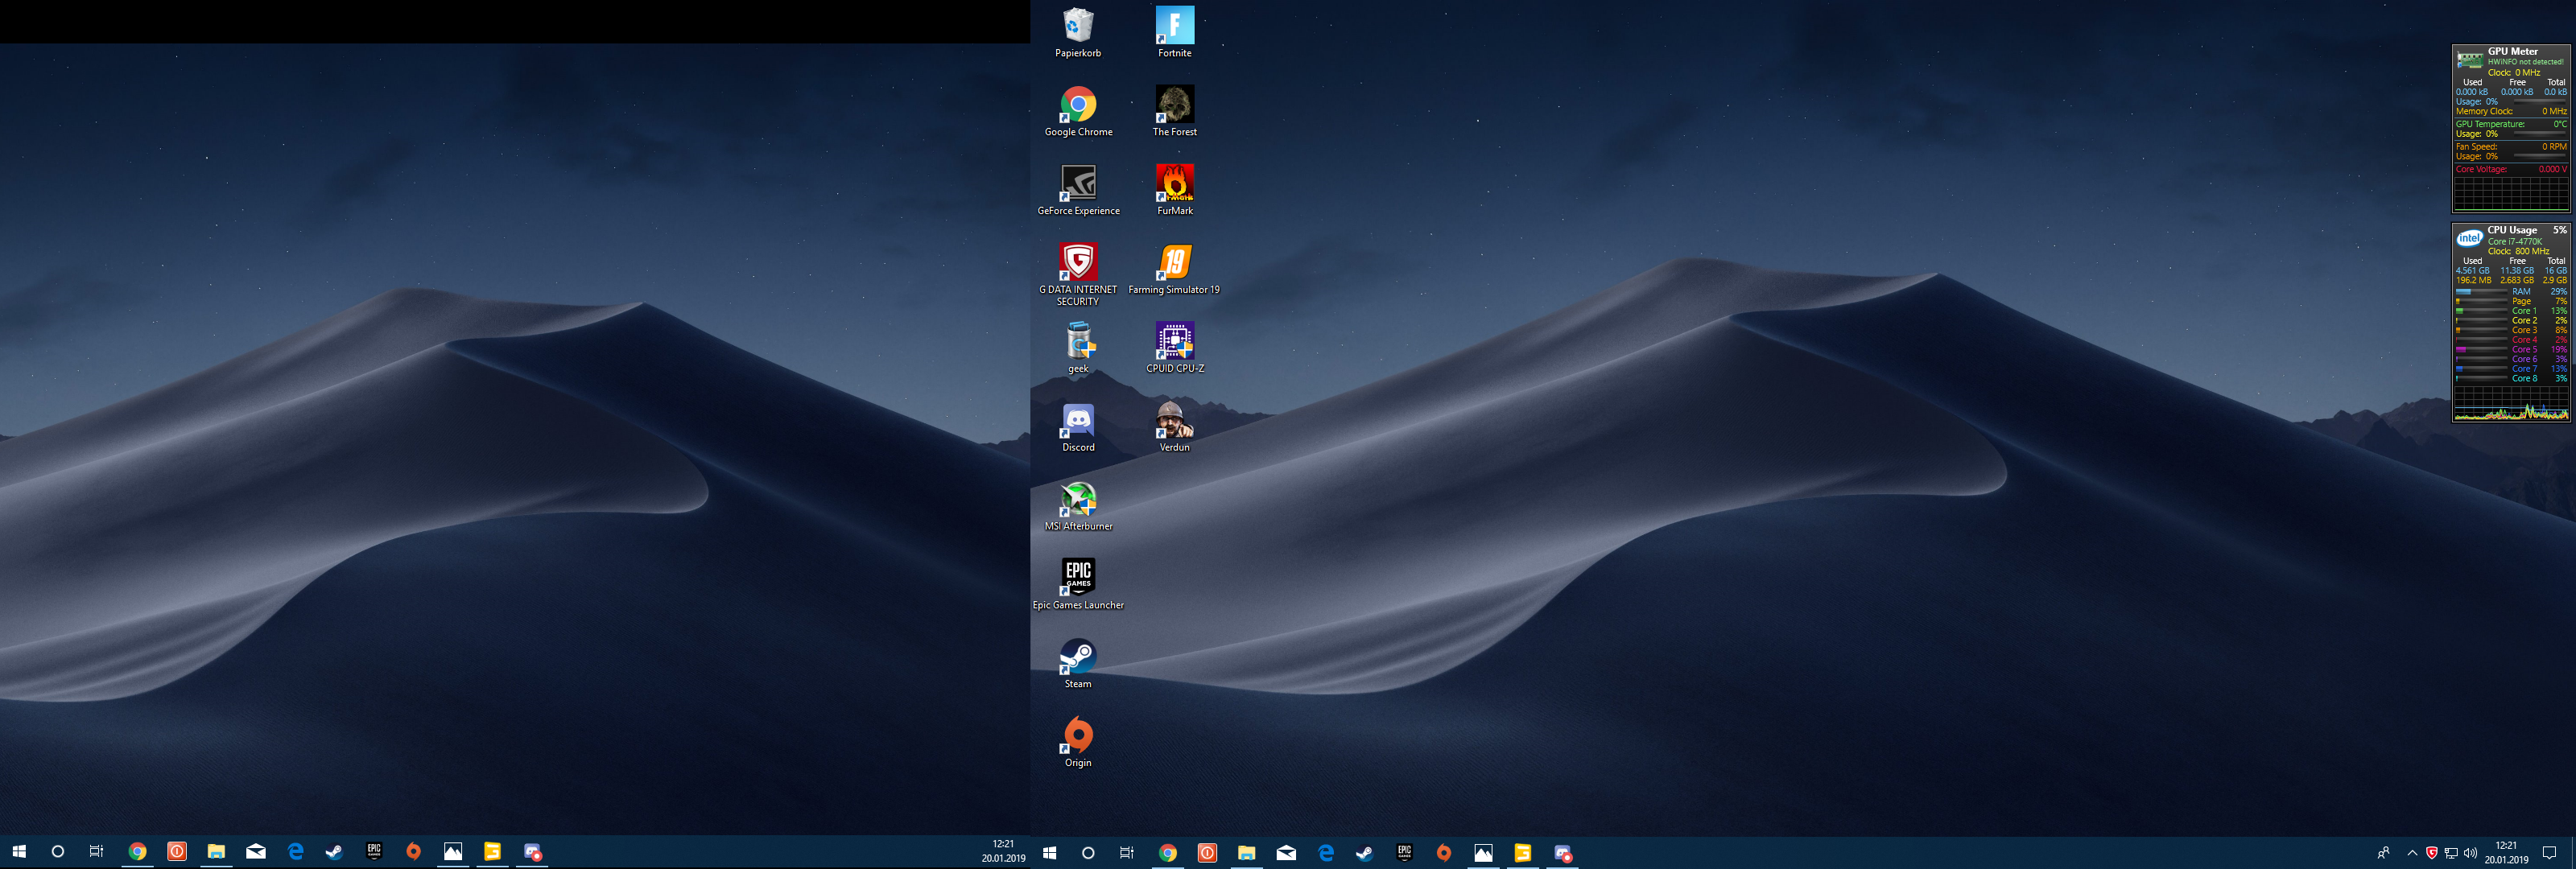Click the G DATA Internet Security desktop icon
2576x869 pixels.
point(1078,262)
